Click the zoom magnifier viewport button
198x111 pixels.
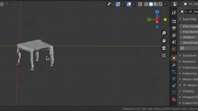click(164, 33)
